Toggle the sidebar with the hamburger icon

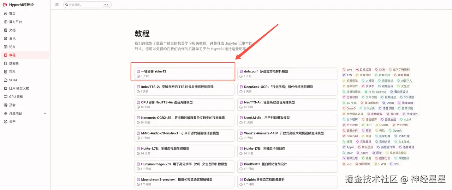coord(57,5)
